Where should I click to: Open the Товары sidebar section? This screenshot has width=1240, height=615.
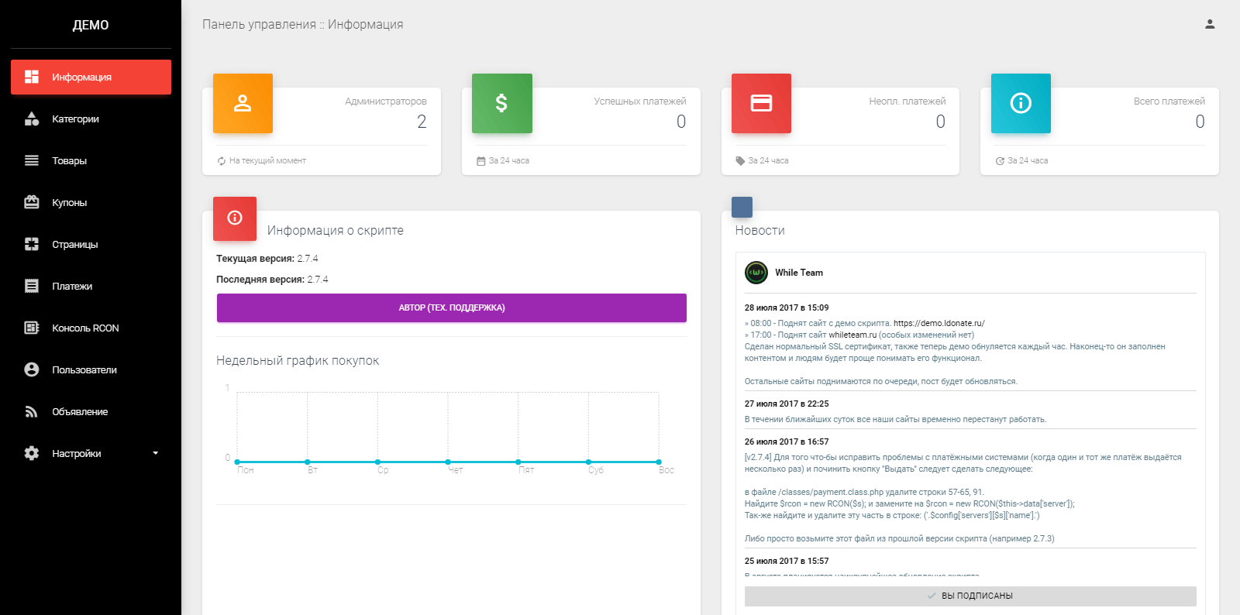(91, 161)
